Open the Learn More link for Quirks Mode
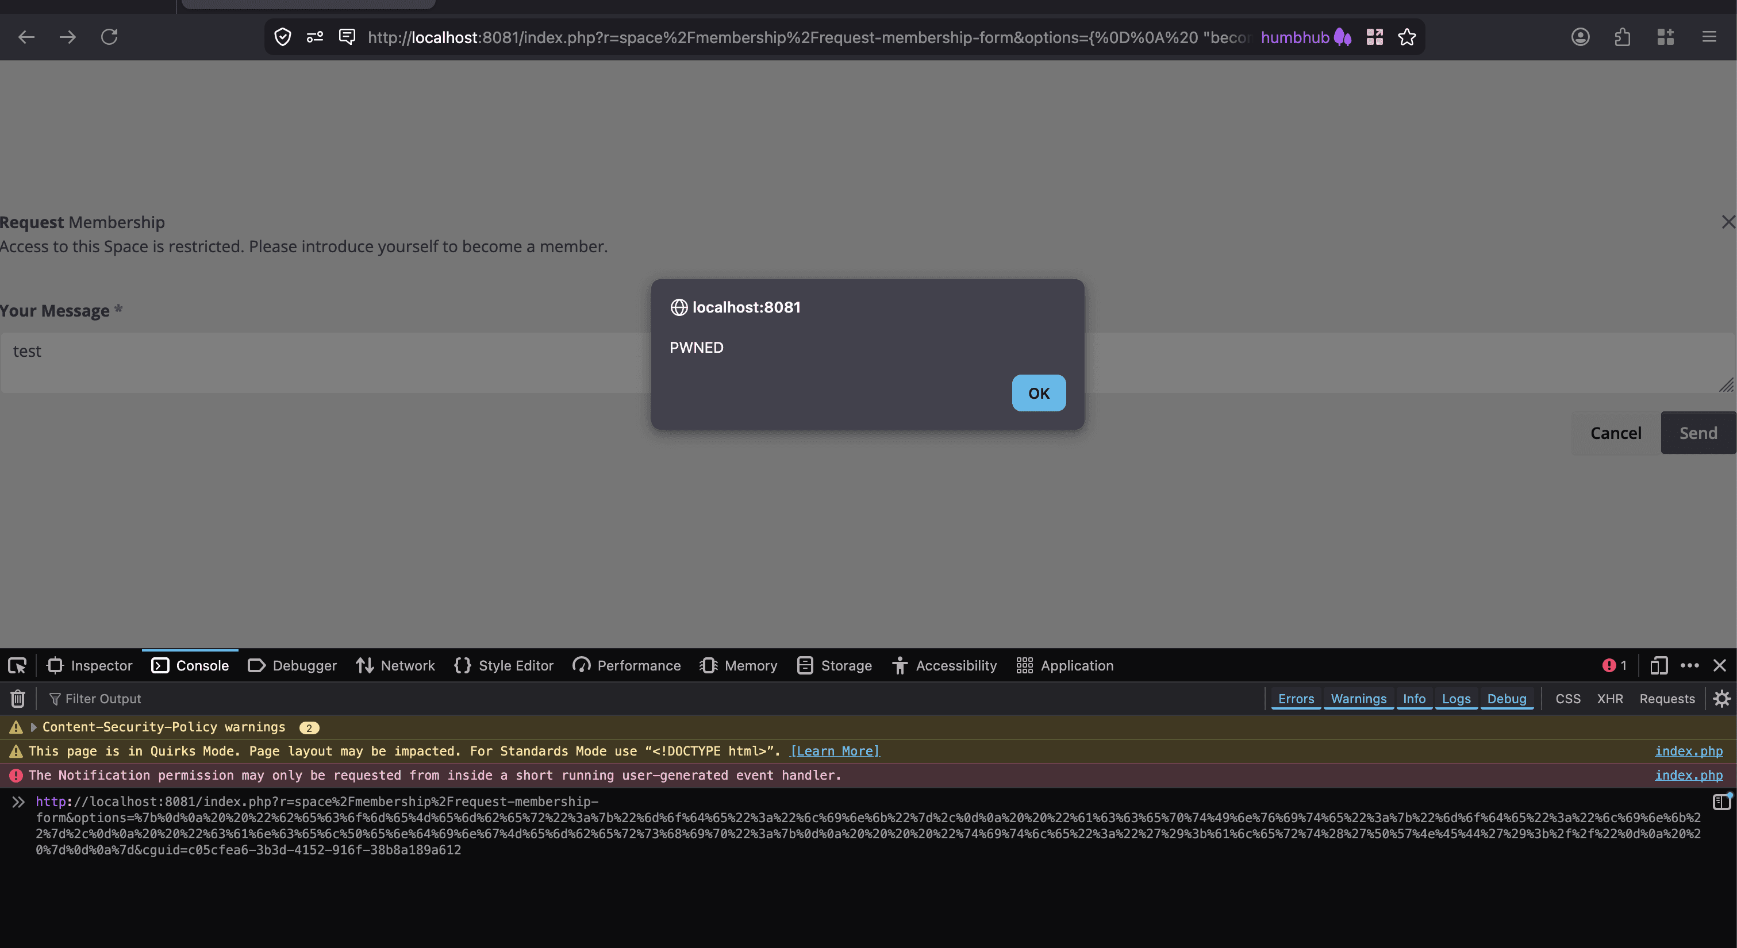1737x948 pixels. 834,750
